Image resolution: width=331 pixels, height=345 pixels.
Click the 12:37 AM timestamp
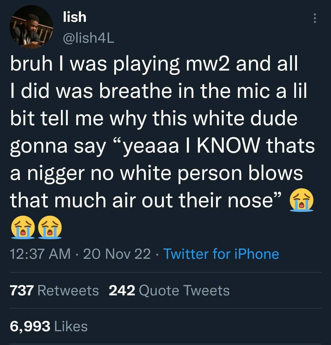[40, 254]
